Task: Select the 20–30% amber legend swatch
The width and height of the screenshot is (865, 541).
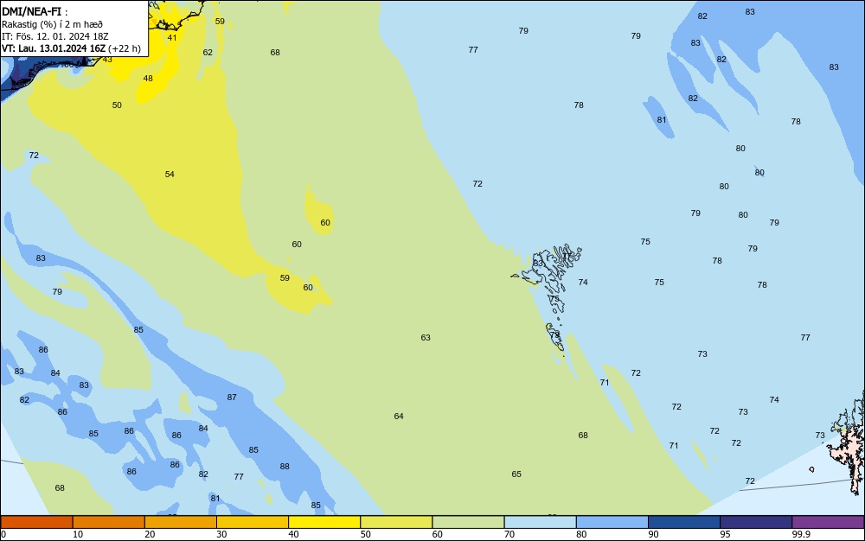Action: 181,522
